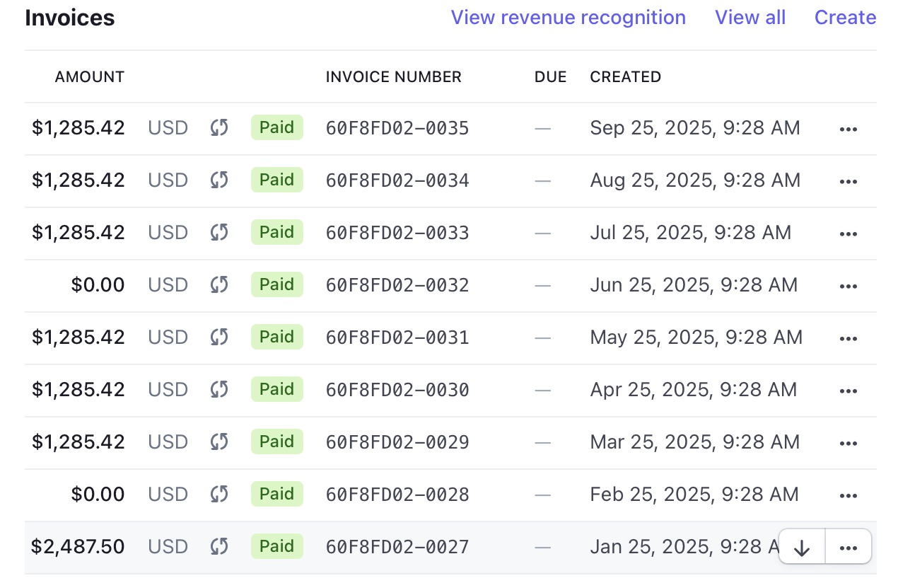The width and height of the screenshot is (898, 583).
Task: Click the recurring icon on the May 25 invoice
Action: point(219,337)
